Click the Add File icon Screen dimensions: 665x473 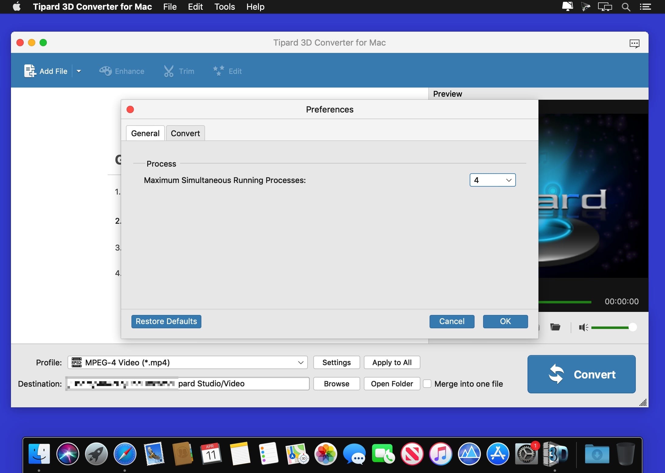(30, 71)
